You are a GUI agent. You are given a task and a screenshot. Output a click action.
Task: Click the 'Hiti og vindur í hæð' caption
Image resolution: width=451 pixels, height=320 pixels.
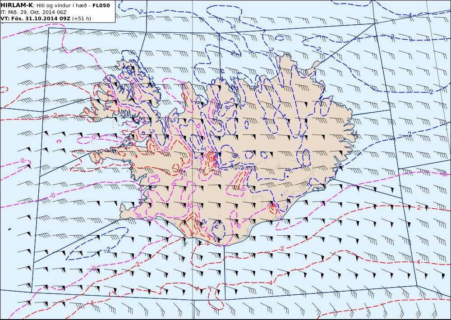(x=61, y=6)
